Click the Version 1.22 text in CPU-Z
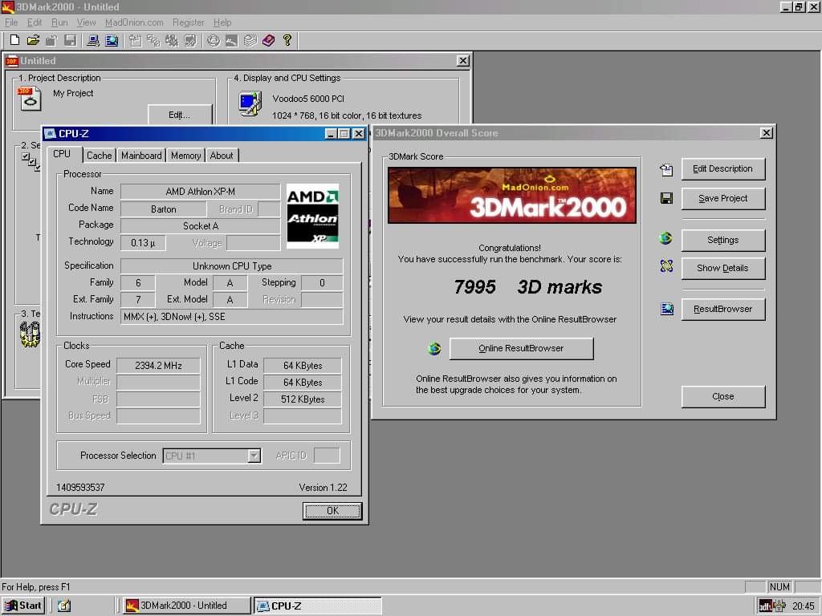The image size is (822, 616). [323, 488]
